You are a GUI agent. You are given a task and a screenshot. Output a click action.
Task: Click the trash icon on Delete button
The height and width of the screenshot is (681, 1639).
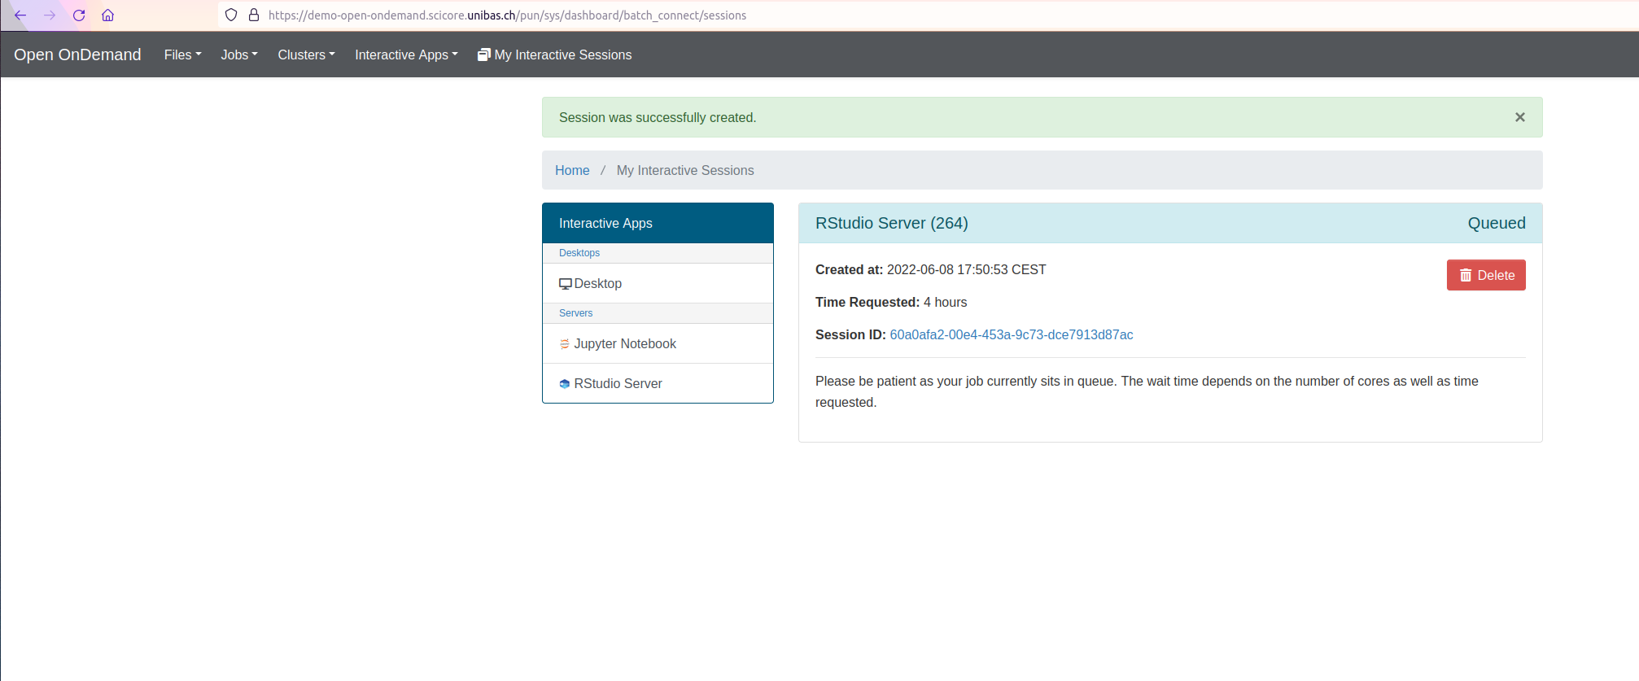coord(1466,275)
